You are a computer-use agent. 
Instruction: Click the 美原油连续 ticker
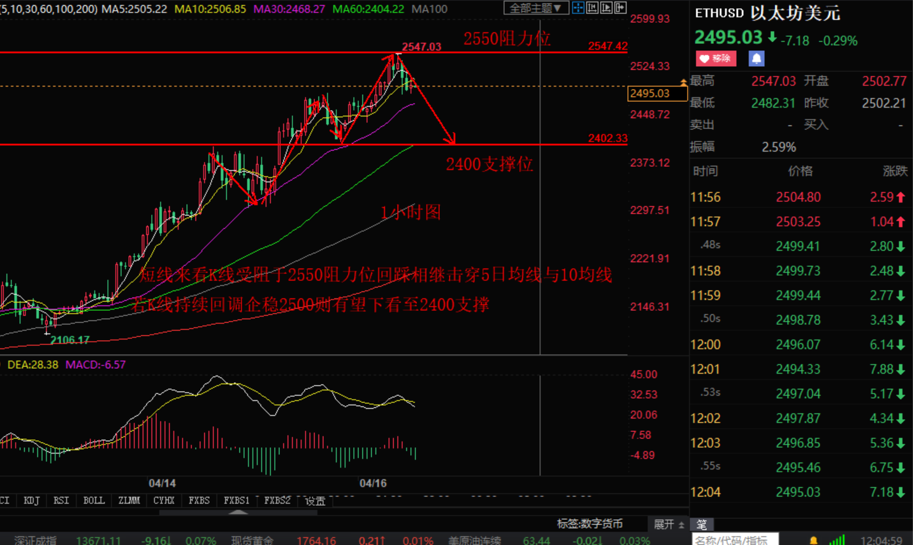[474, 540]
